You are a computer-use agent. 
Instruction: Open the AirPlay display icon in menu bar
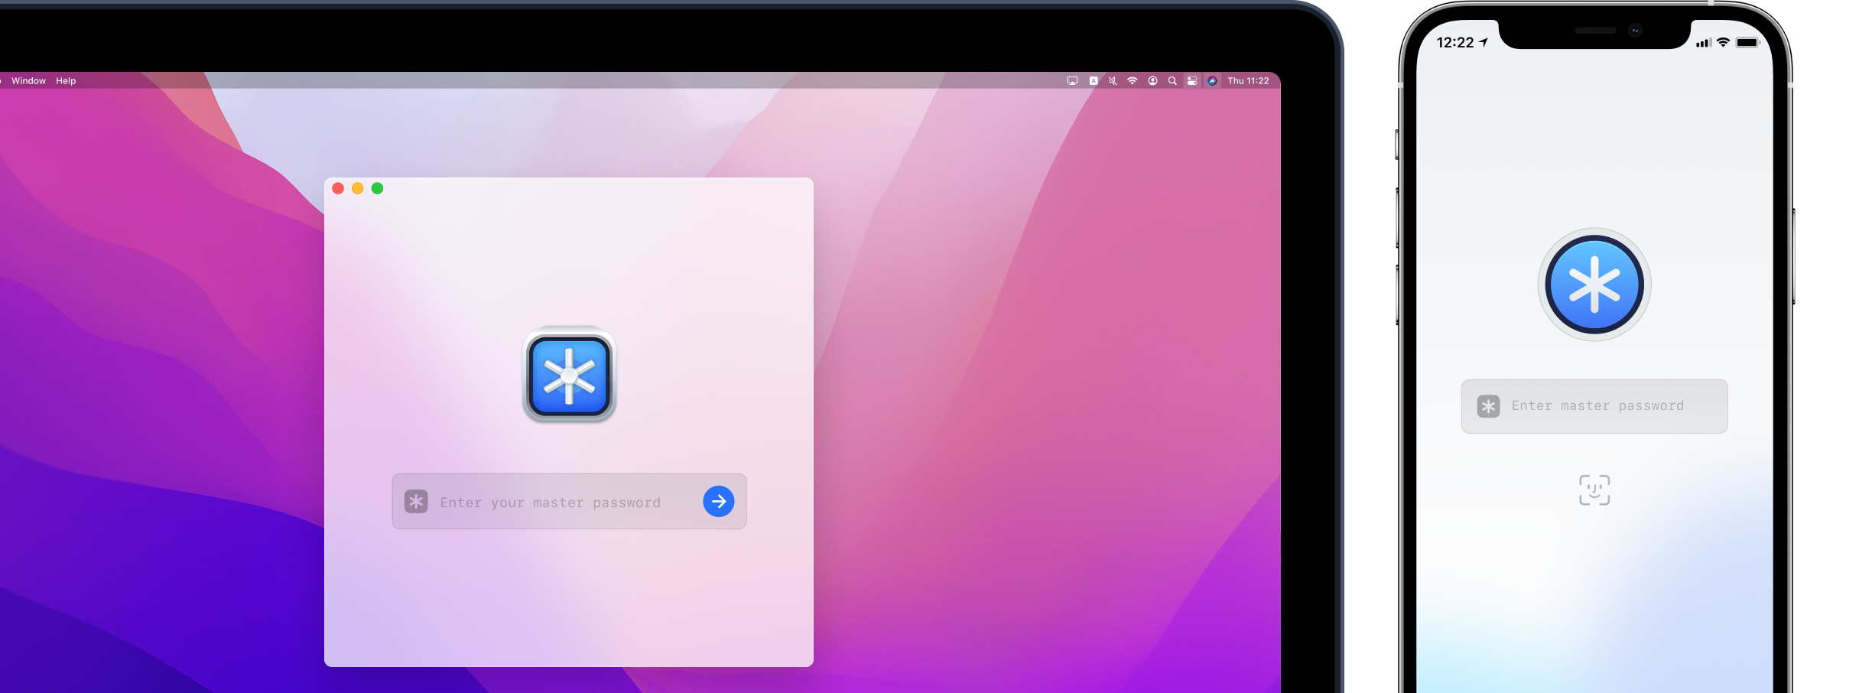point(1072,81)
